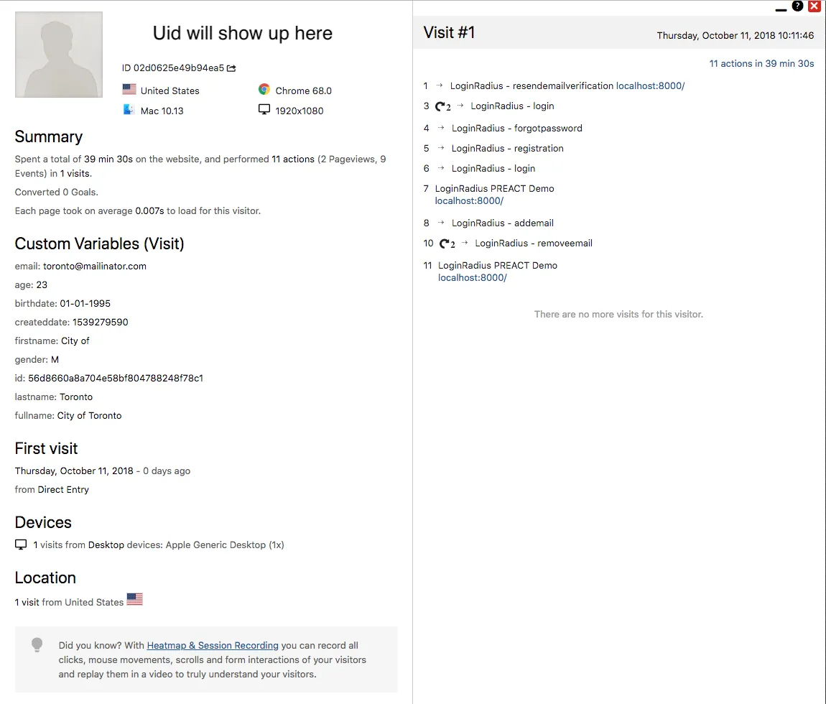Image resolution: width=826 pixels, height=704 pixels.
Task: Click the Visit #1 header
Action: click(x=449, y=33)
